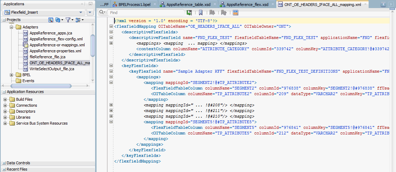The height and width of the screenshot is (172, 396).
Task: Expand the folded mapping ending !@#210
Action: click(x=111, y=116)
